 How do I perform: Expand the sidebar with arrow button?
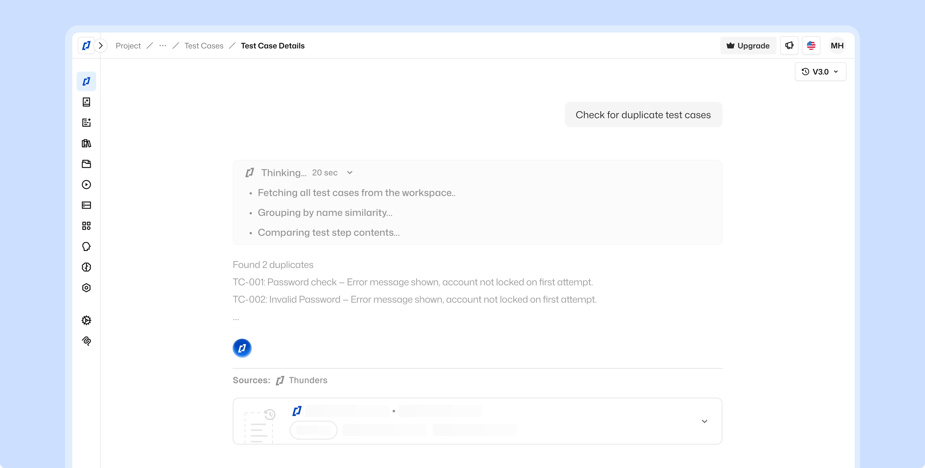coord(101,45)
